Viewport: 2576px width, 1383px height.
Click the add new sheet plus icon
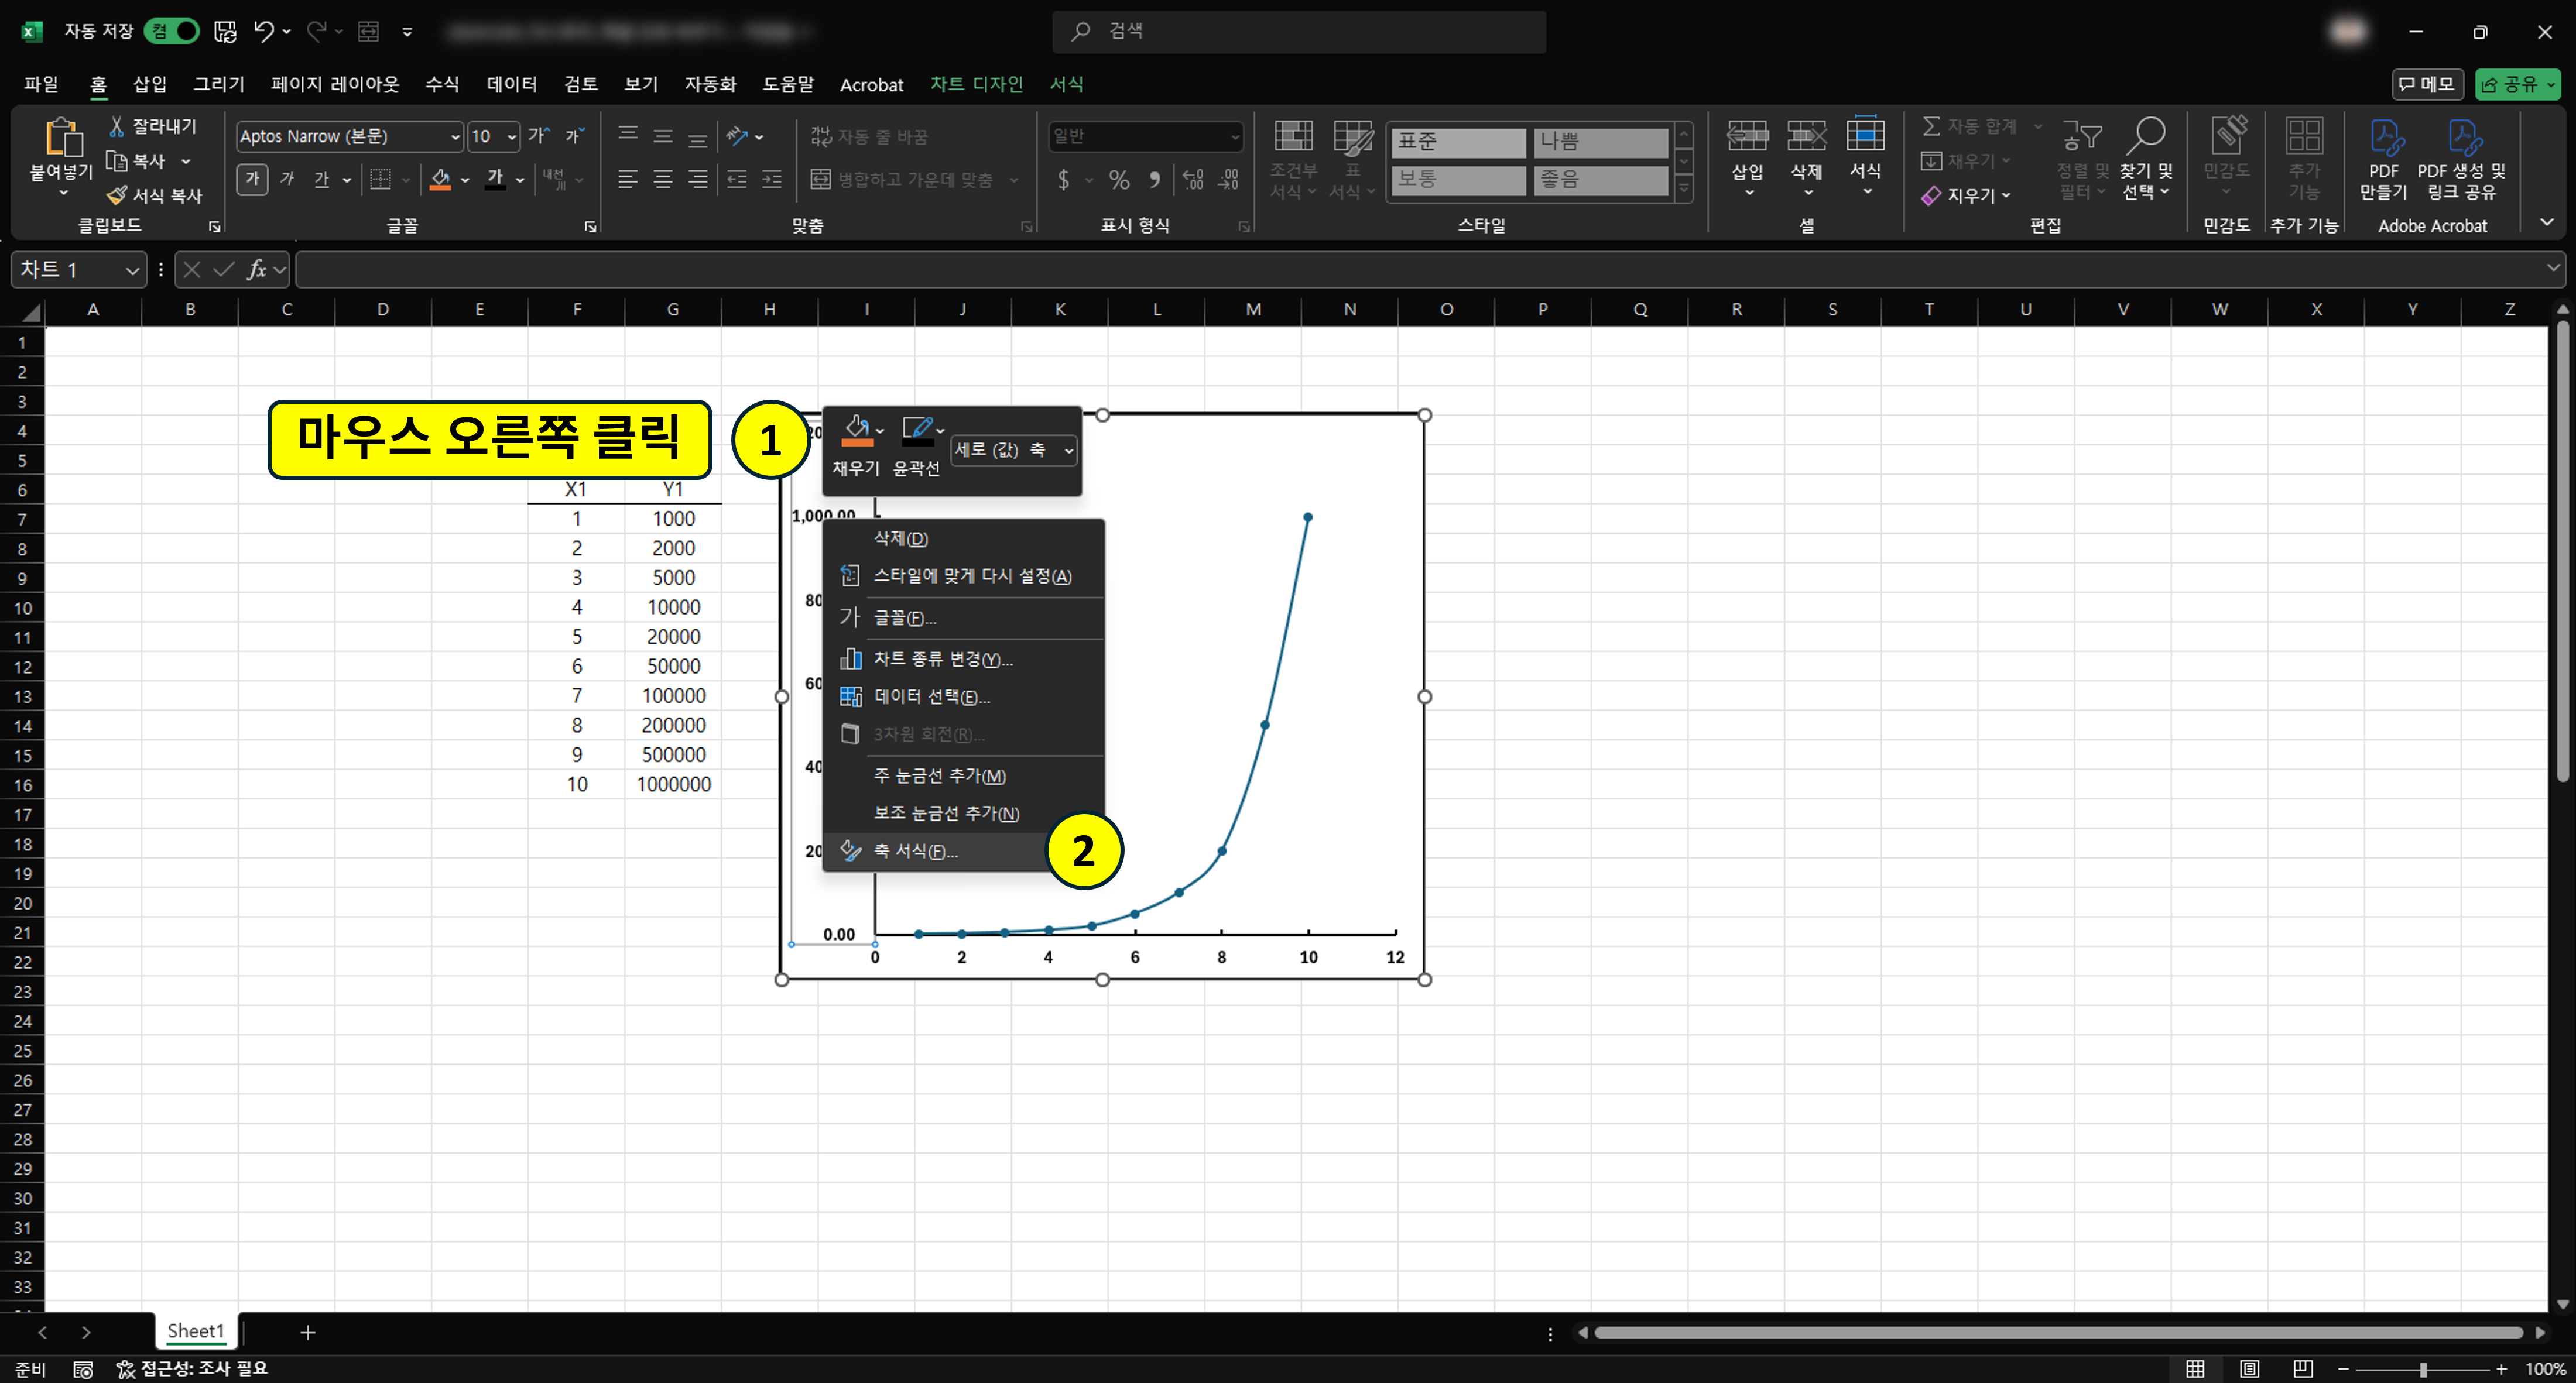[x=308, y=1332]
